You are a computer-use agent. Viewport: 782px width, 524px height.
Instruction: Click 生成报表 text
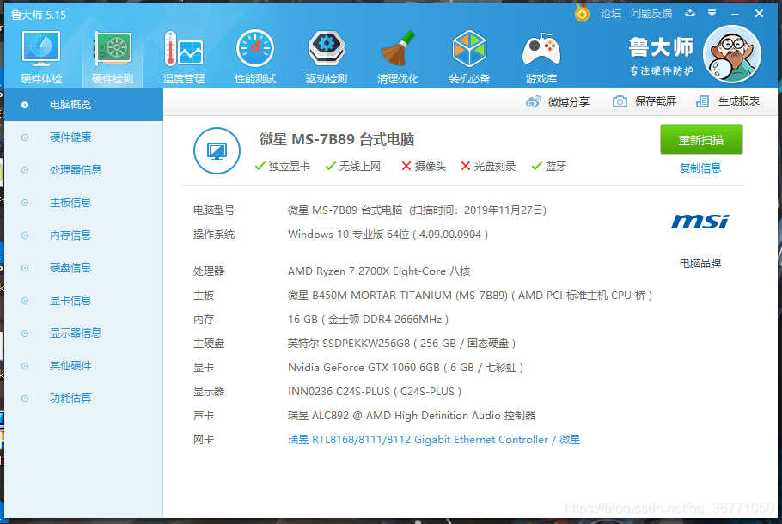[739, 101]
